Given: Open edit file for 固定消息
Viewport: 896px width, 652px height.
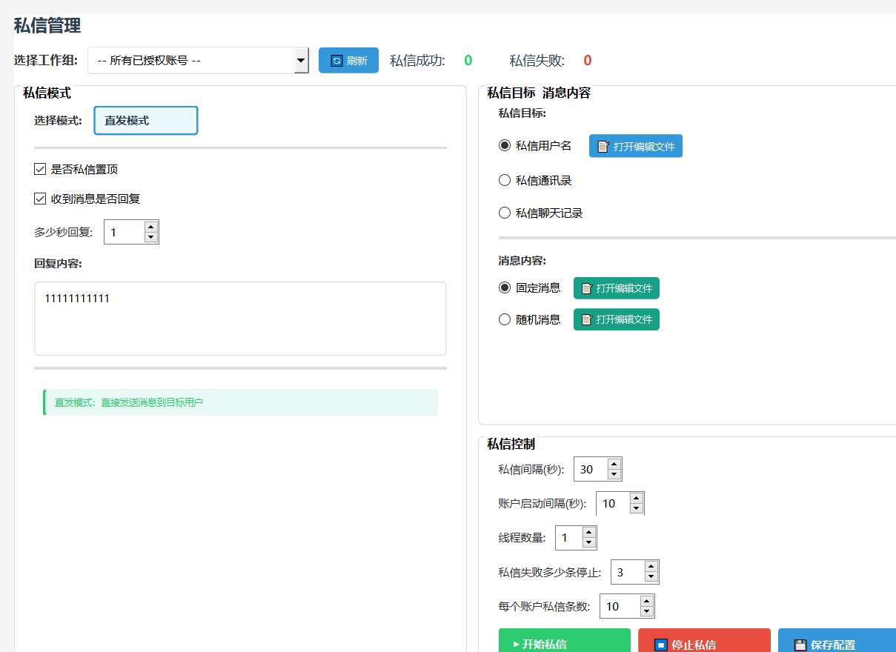Looking at the screenshot, I should click(x=616, y=288).
